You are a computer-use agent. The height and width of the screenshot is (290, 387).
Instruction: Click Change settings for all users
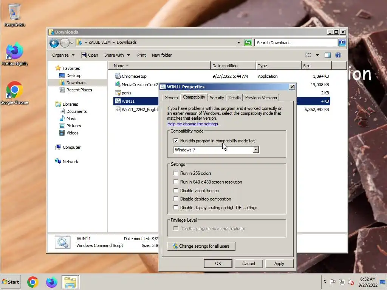(201, 246)
